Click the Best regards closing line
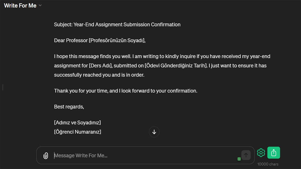 [x=69, y=107]
